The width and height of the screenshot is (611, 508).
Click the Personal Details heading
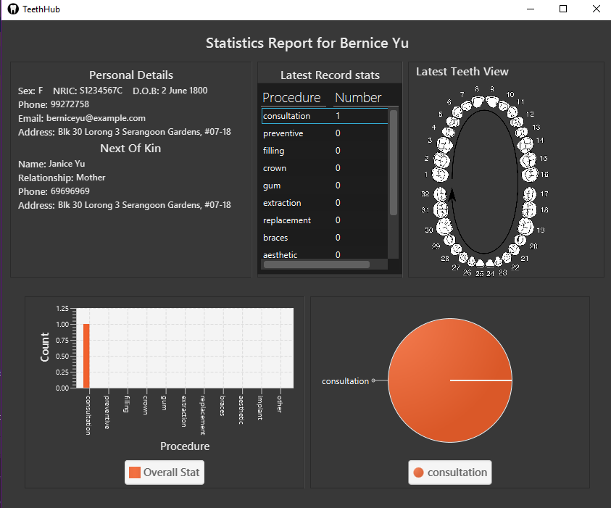coord(131,75)
